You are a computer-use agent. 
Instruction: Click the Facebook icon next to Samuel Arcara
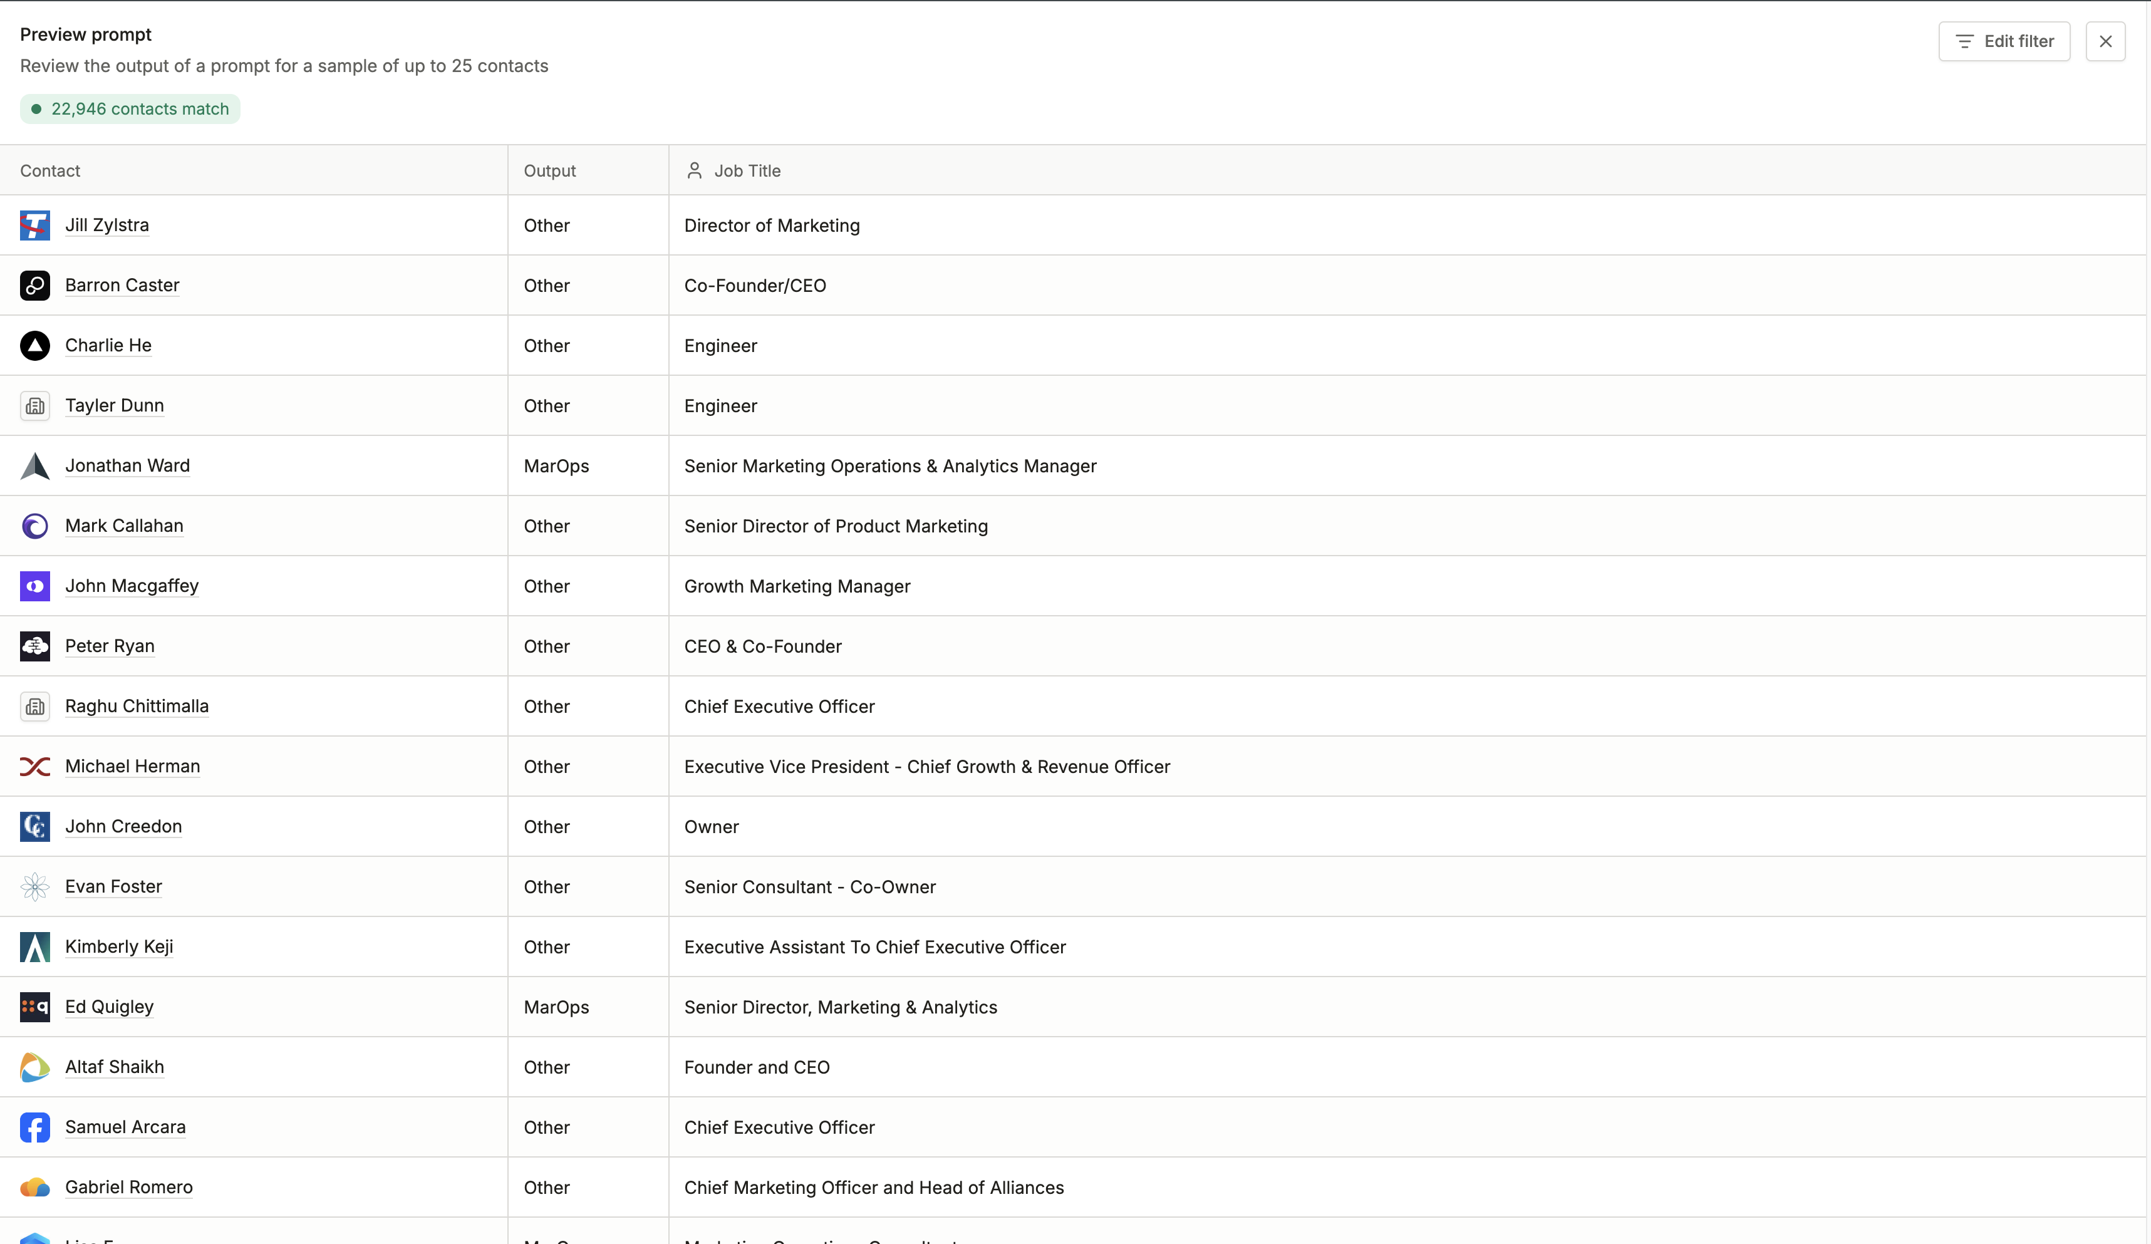pos(34,1127)
